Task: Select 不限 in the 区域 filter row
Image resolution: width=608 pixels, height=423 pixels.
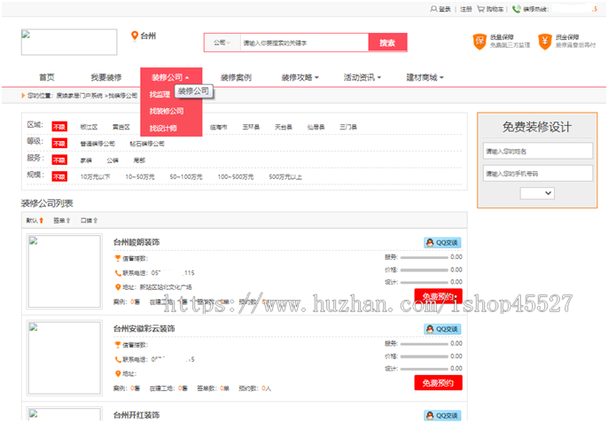Action: 59,127
